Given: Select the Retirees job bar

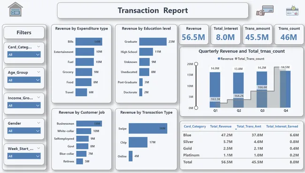Looking at the screenshot, I should 80,161.
